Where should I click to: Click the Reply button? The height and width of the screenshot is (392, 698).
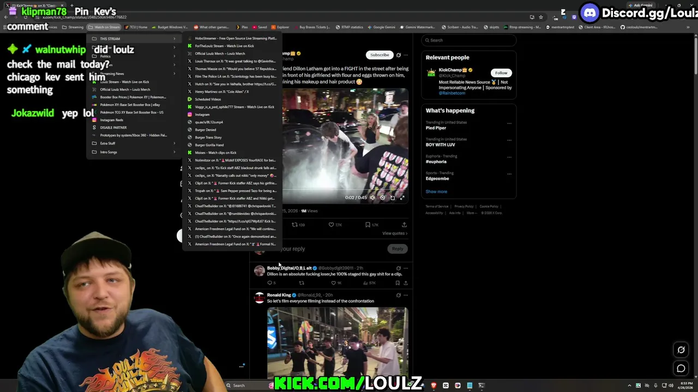tap(398, 249)
